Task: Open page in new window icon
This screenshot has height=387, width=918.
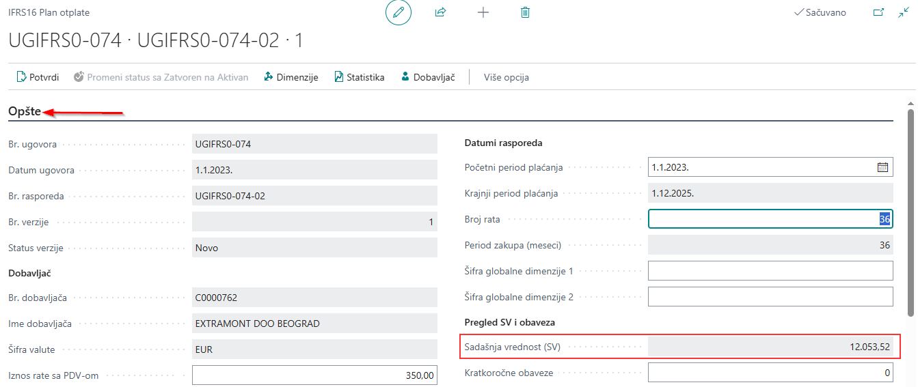Action: 879,12
